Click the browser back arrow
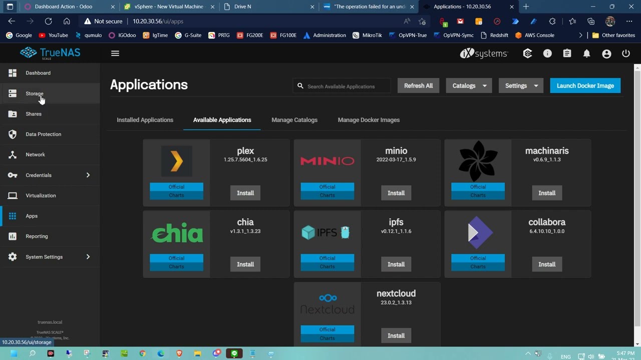 [x=12, y=21]
